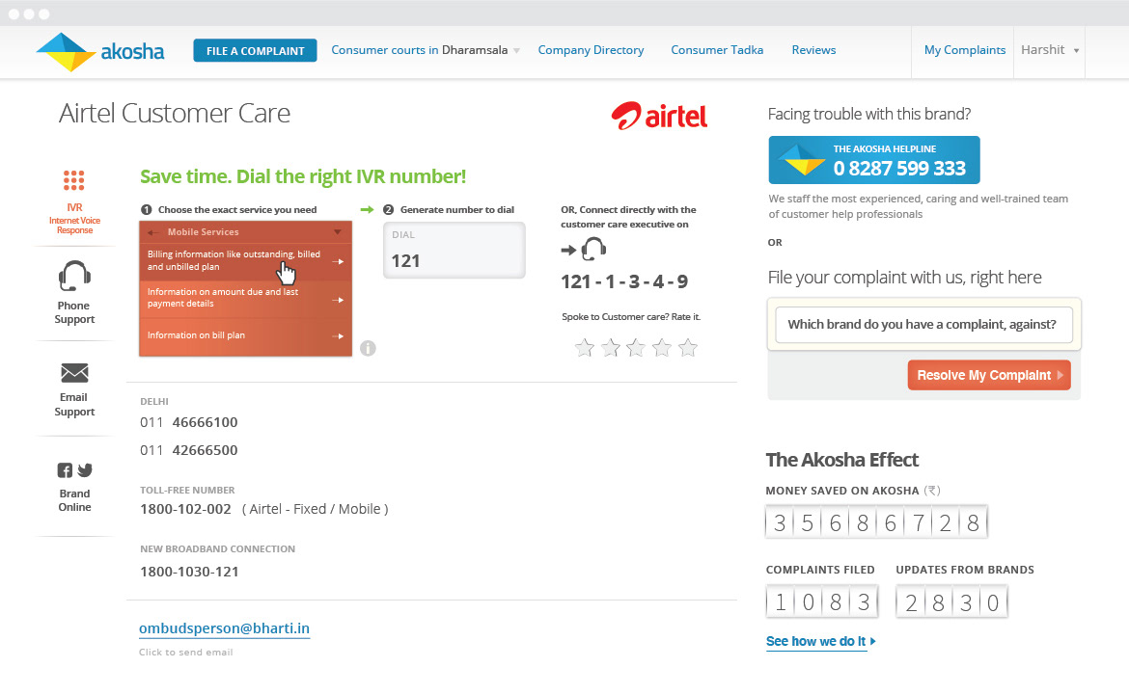The image size is (1129, 694).
Task: Go to Consumer Tadka page
Action: tap(717, 50)
